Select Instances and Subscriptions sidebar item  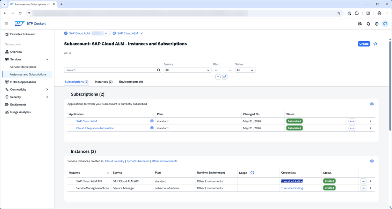(27, 74)
